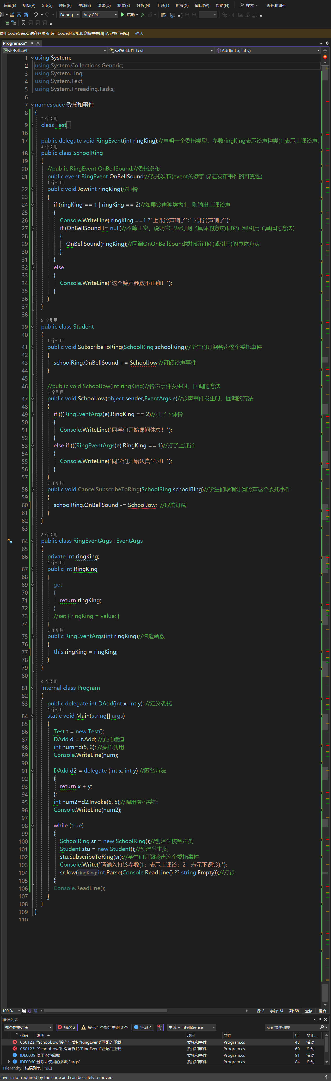Collapse the class Student block
The height and width of the screenshot is (1081, 331).
pyautogui.click(x=32, y=327)
